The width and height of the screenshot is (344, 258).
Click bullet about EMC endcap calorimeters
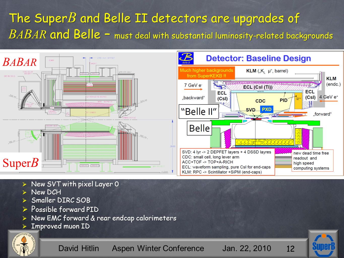click(x=104, y=218)
